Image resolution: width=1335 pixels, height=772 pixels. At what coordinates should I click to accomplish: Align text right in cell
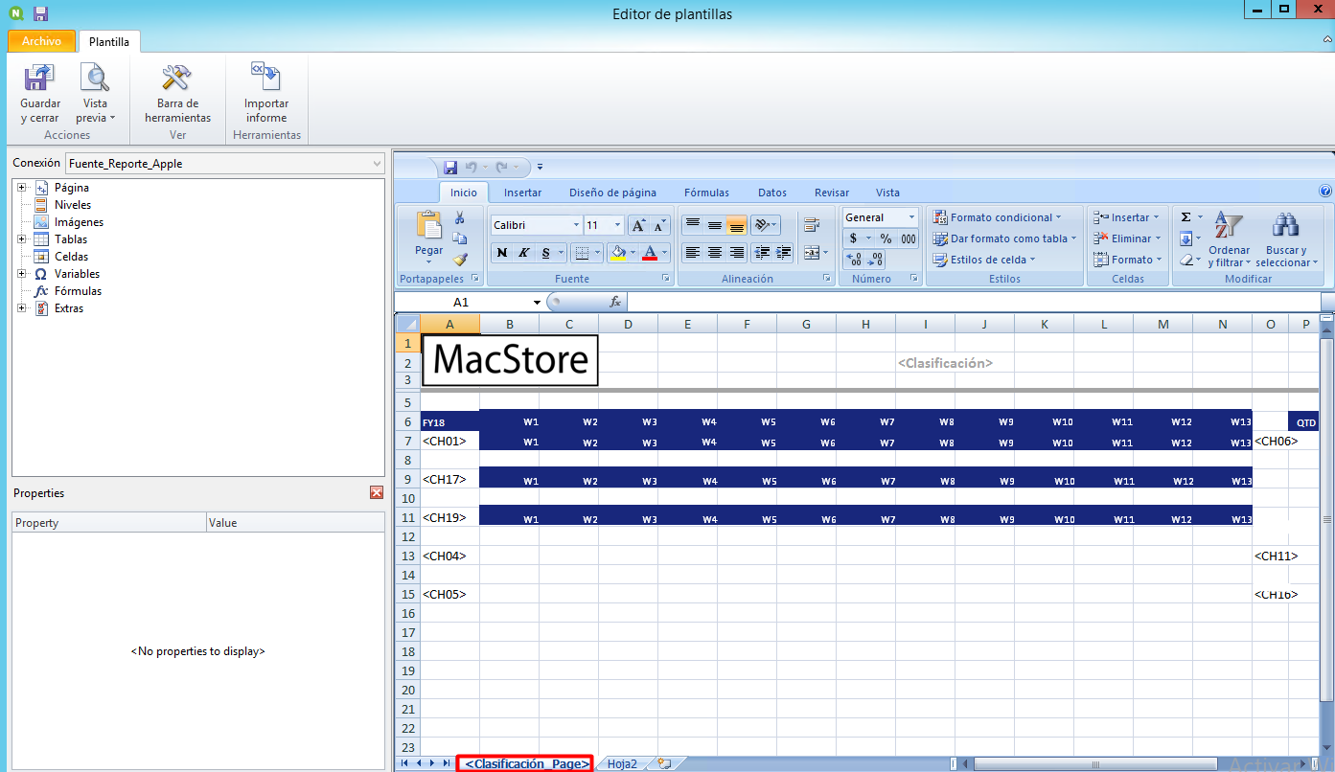click(736, 253)
